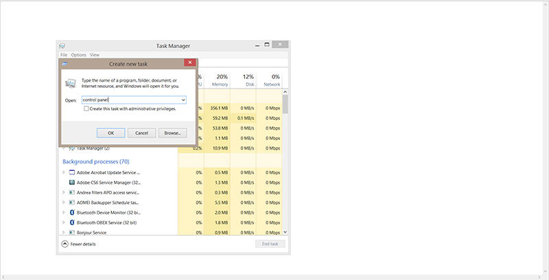Click the 1.8 MB memory cell
549x280 pixels.
point(217,222)
